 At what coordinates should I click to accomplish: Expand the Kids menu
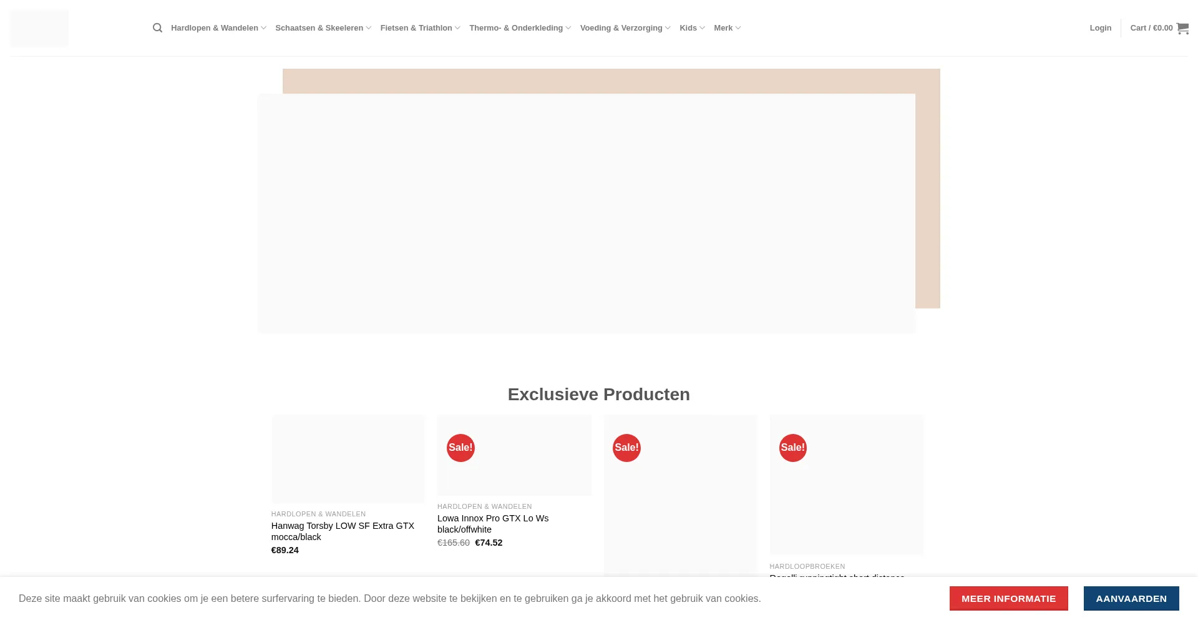click(692, 28)
